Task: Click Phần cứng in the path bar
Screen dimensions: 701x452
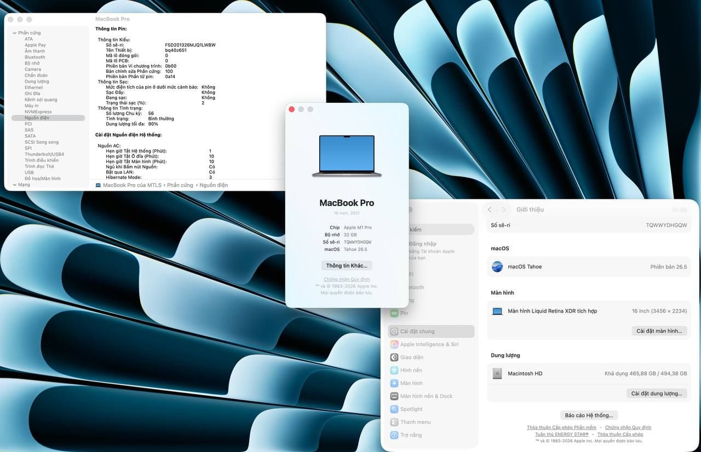Action: pyautogui.click(x=179, y=185)
